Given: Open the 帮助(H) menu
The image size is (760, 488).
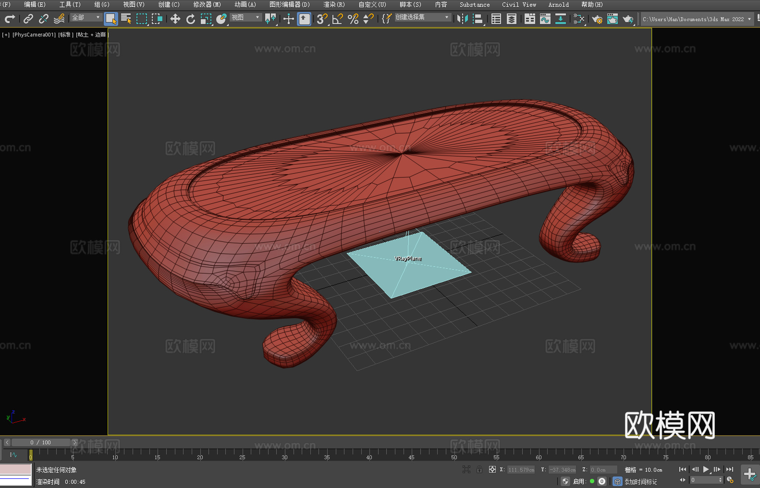Looking at the screenshot, I should pos(592,4).
